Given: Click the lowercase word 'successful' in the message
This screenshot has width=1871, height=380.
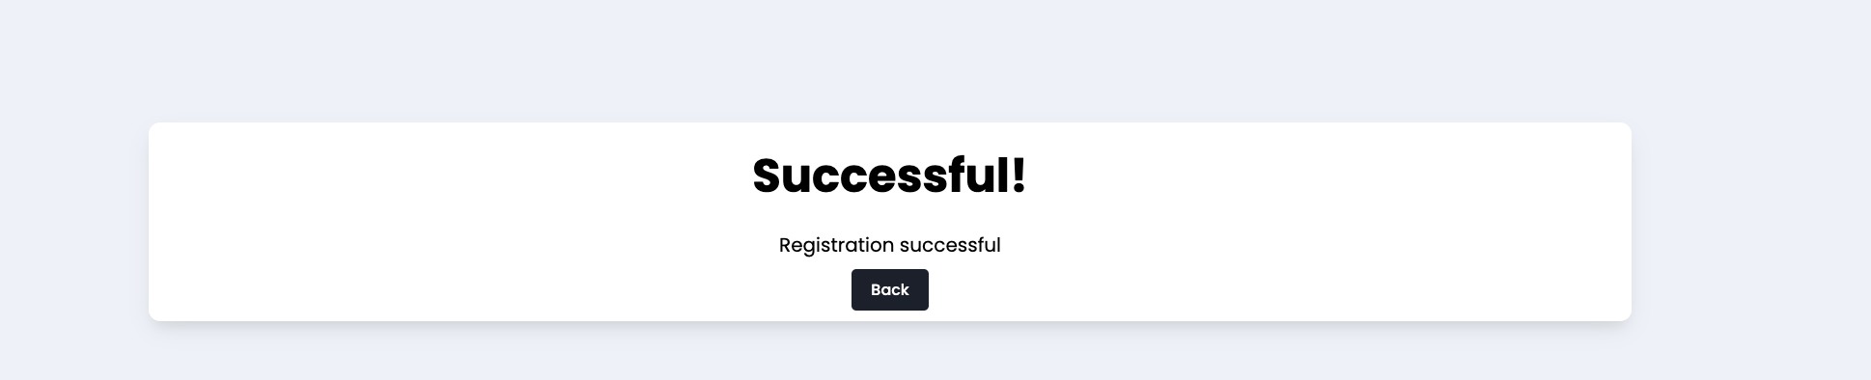Looking at the screenshot, I should point(950,245).
